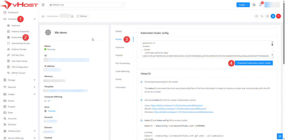This screenshot has height=140, width=285.
Task: Click the settings gear icon at bottom right
Action: point(280,136)
